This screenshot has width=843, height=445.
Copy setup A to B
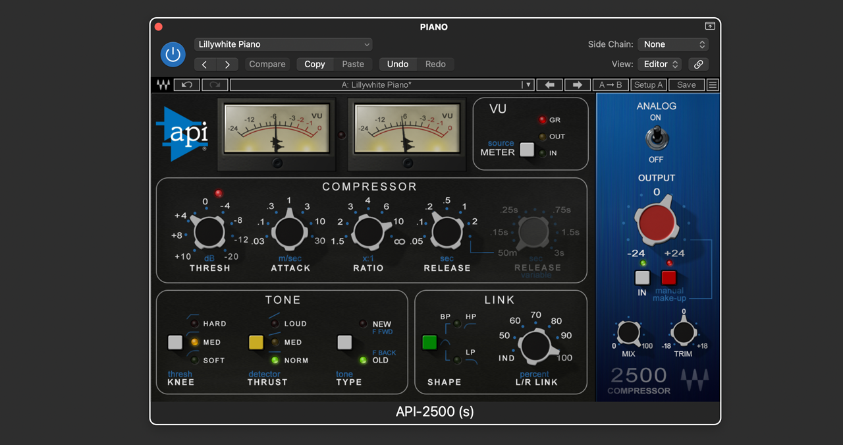point(611,84)
